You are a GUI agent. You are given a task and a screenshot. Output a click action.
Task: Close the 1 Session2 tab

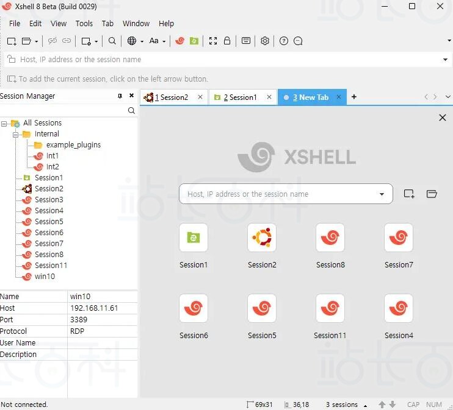200,97
